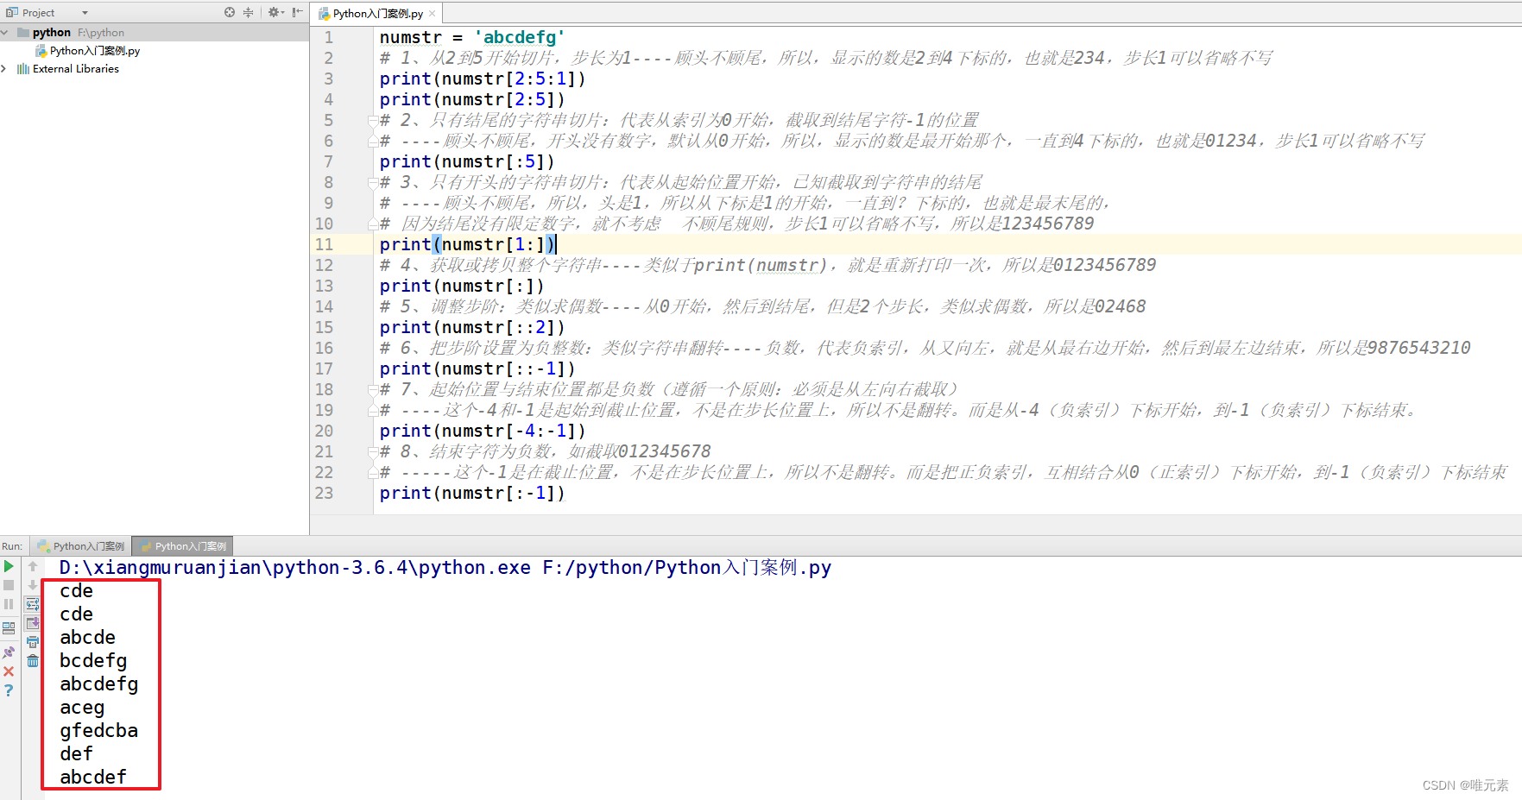Click the Pause output icon
The height and width of the screenshot is (800, 1522).
point(9,604)
